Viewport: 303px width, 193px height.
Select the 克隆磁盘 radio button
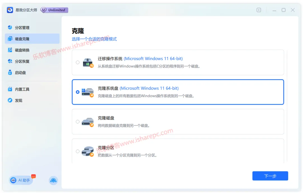coord(77,121)
